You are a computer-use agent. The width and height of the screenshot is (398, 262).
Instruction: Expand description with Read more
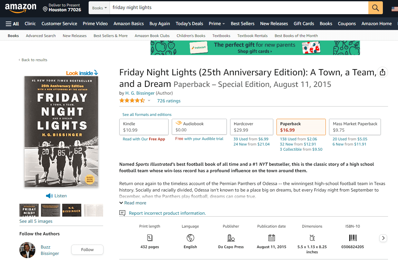click(x=133, y=203)
